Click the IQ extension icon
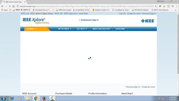 pyautogui.click(x=173, y=6)
